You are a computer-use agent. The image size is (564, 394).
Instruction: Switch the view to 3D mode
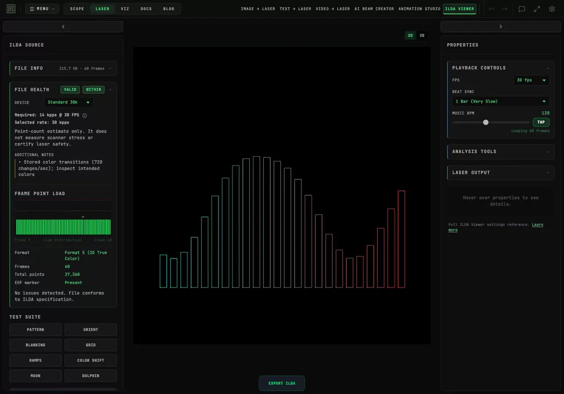coord(422,36)
